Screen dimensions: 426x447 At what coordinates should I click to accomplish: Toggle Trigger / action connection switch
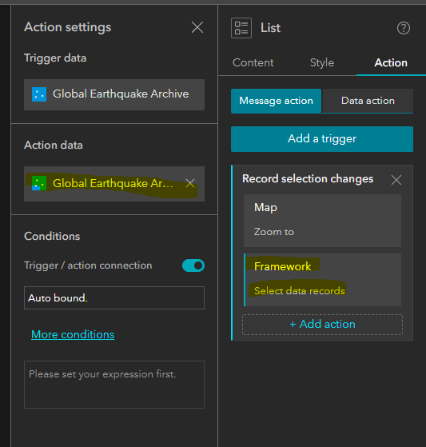coord(193,265)
